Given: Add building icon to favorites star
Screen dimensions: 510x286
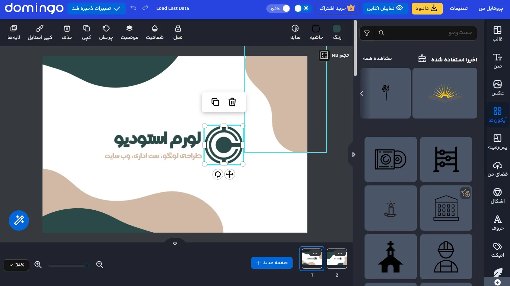Looking at the screenshot, I should point(465,193).
